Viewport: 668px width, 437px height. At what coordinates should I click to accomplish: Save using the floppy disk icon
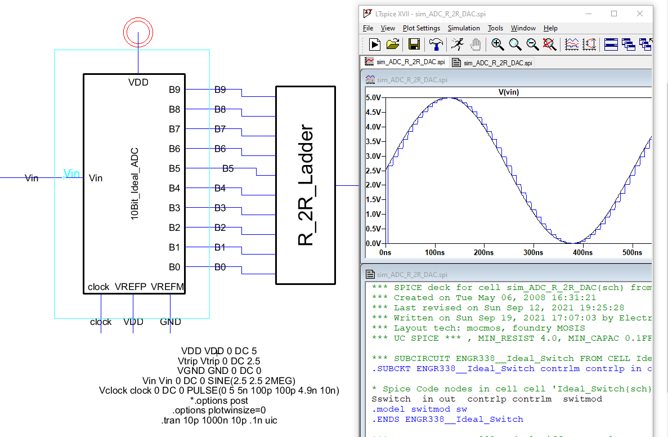tap(414, 44)
